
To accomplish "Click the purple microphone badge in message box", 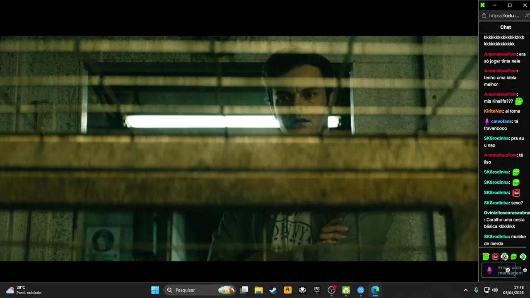I will click(489, 270).
